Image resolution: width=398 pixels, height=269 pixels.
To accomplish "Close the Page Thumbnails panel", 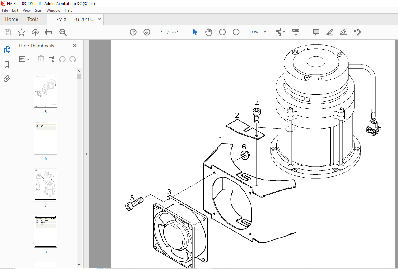I will 75,46.
